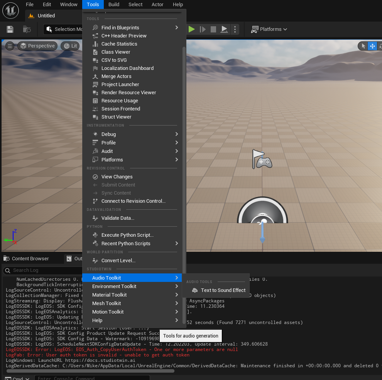Click the blue translate gizmo arrow

[x=262, y=233]
